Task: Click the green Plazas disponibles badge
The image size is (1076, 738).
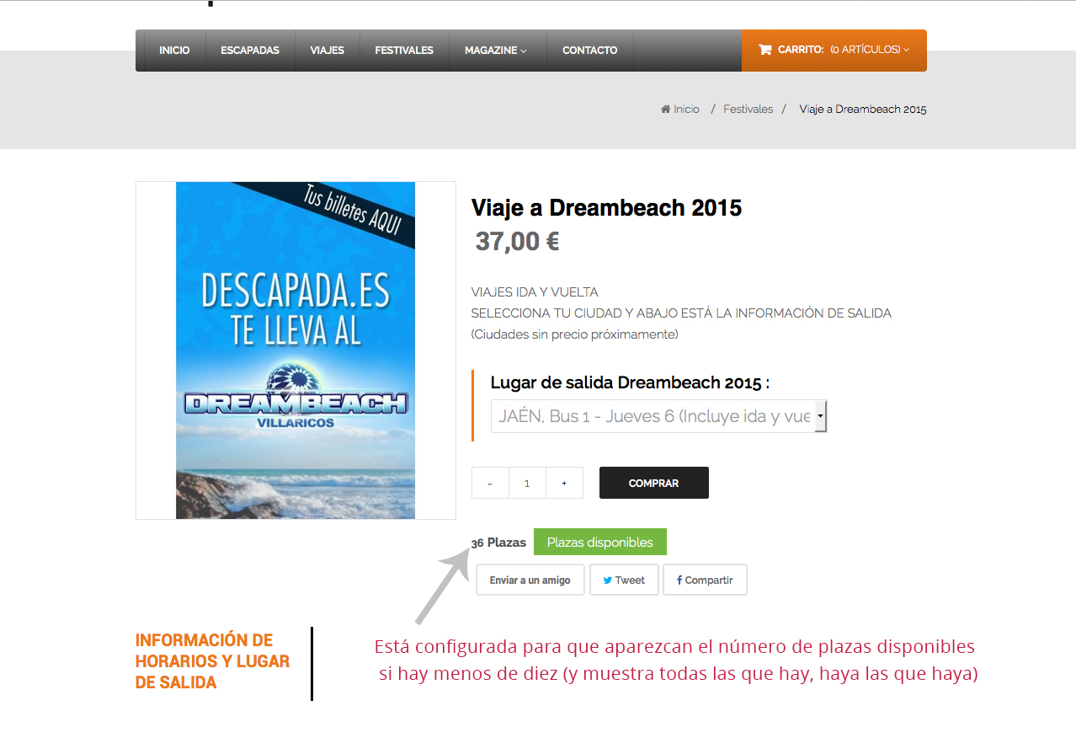Action: pos(600,542)
